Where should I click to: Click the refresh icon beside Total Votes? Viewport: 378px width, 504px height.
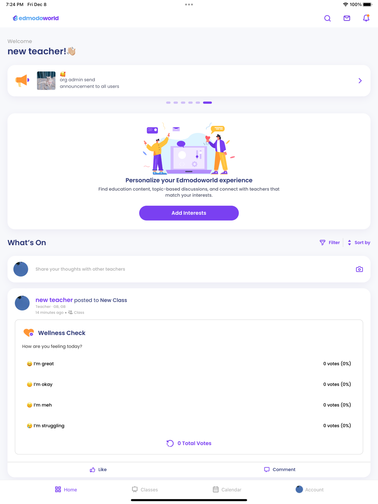[170, 443]
